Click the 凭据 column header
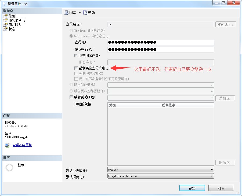 coord(134,105)
